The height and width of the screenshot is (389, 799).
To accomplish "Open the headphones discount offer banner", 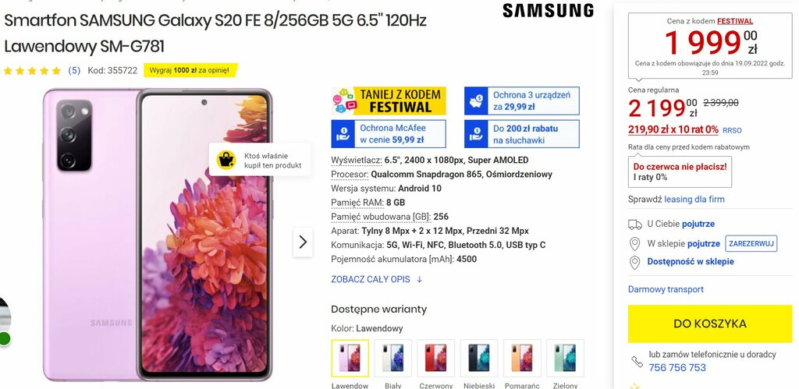I will [x=522, y=134].
